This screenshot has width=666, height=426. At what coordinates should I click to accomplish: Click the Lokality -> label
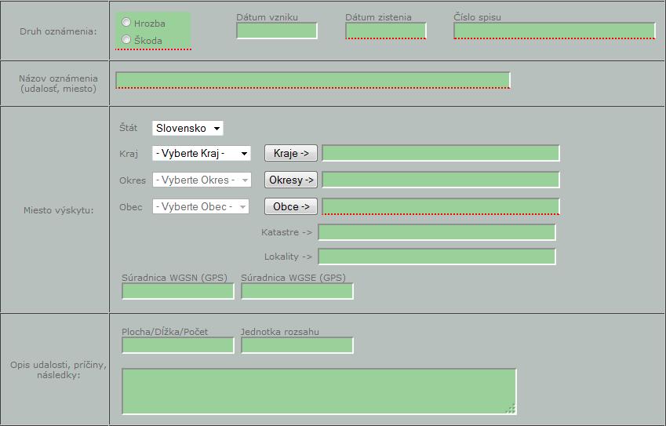click(288, 257)
